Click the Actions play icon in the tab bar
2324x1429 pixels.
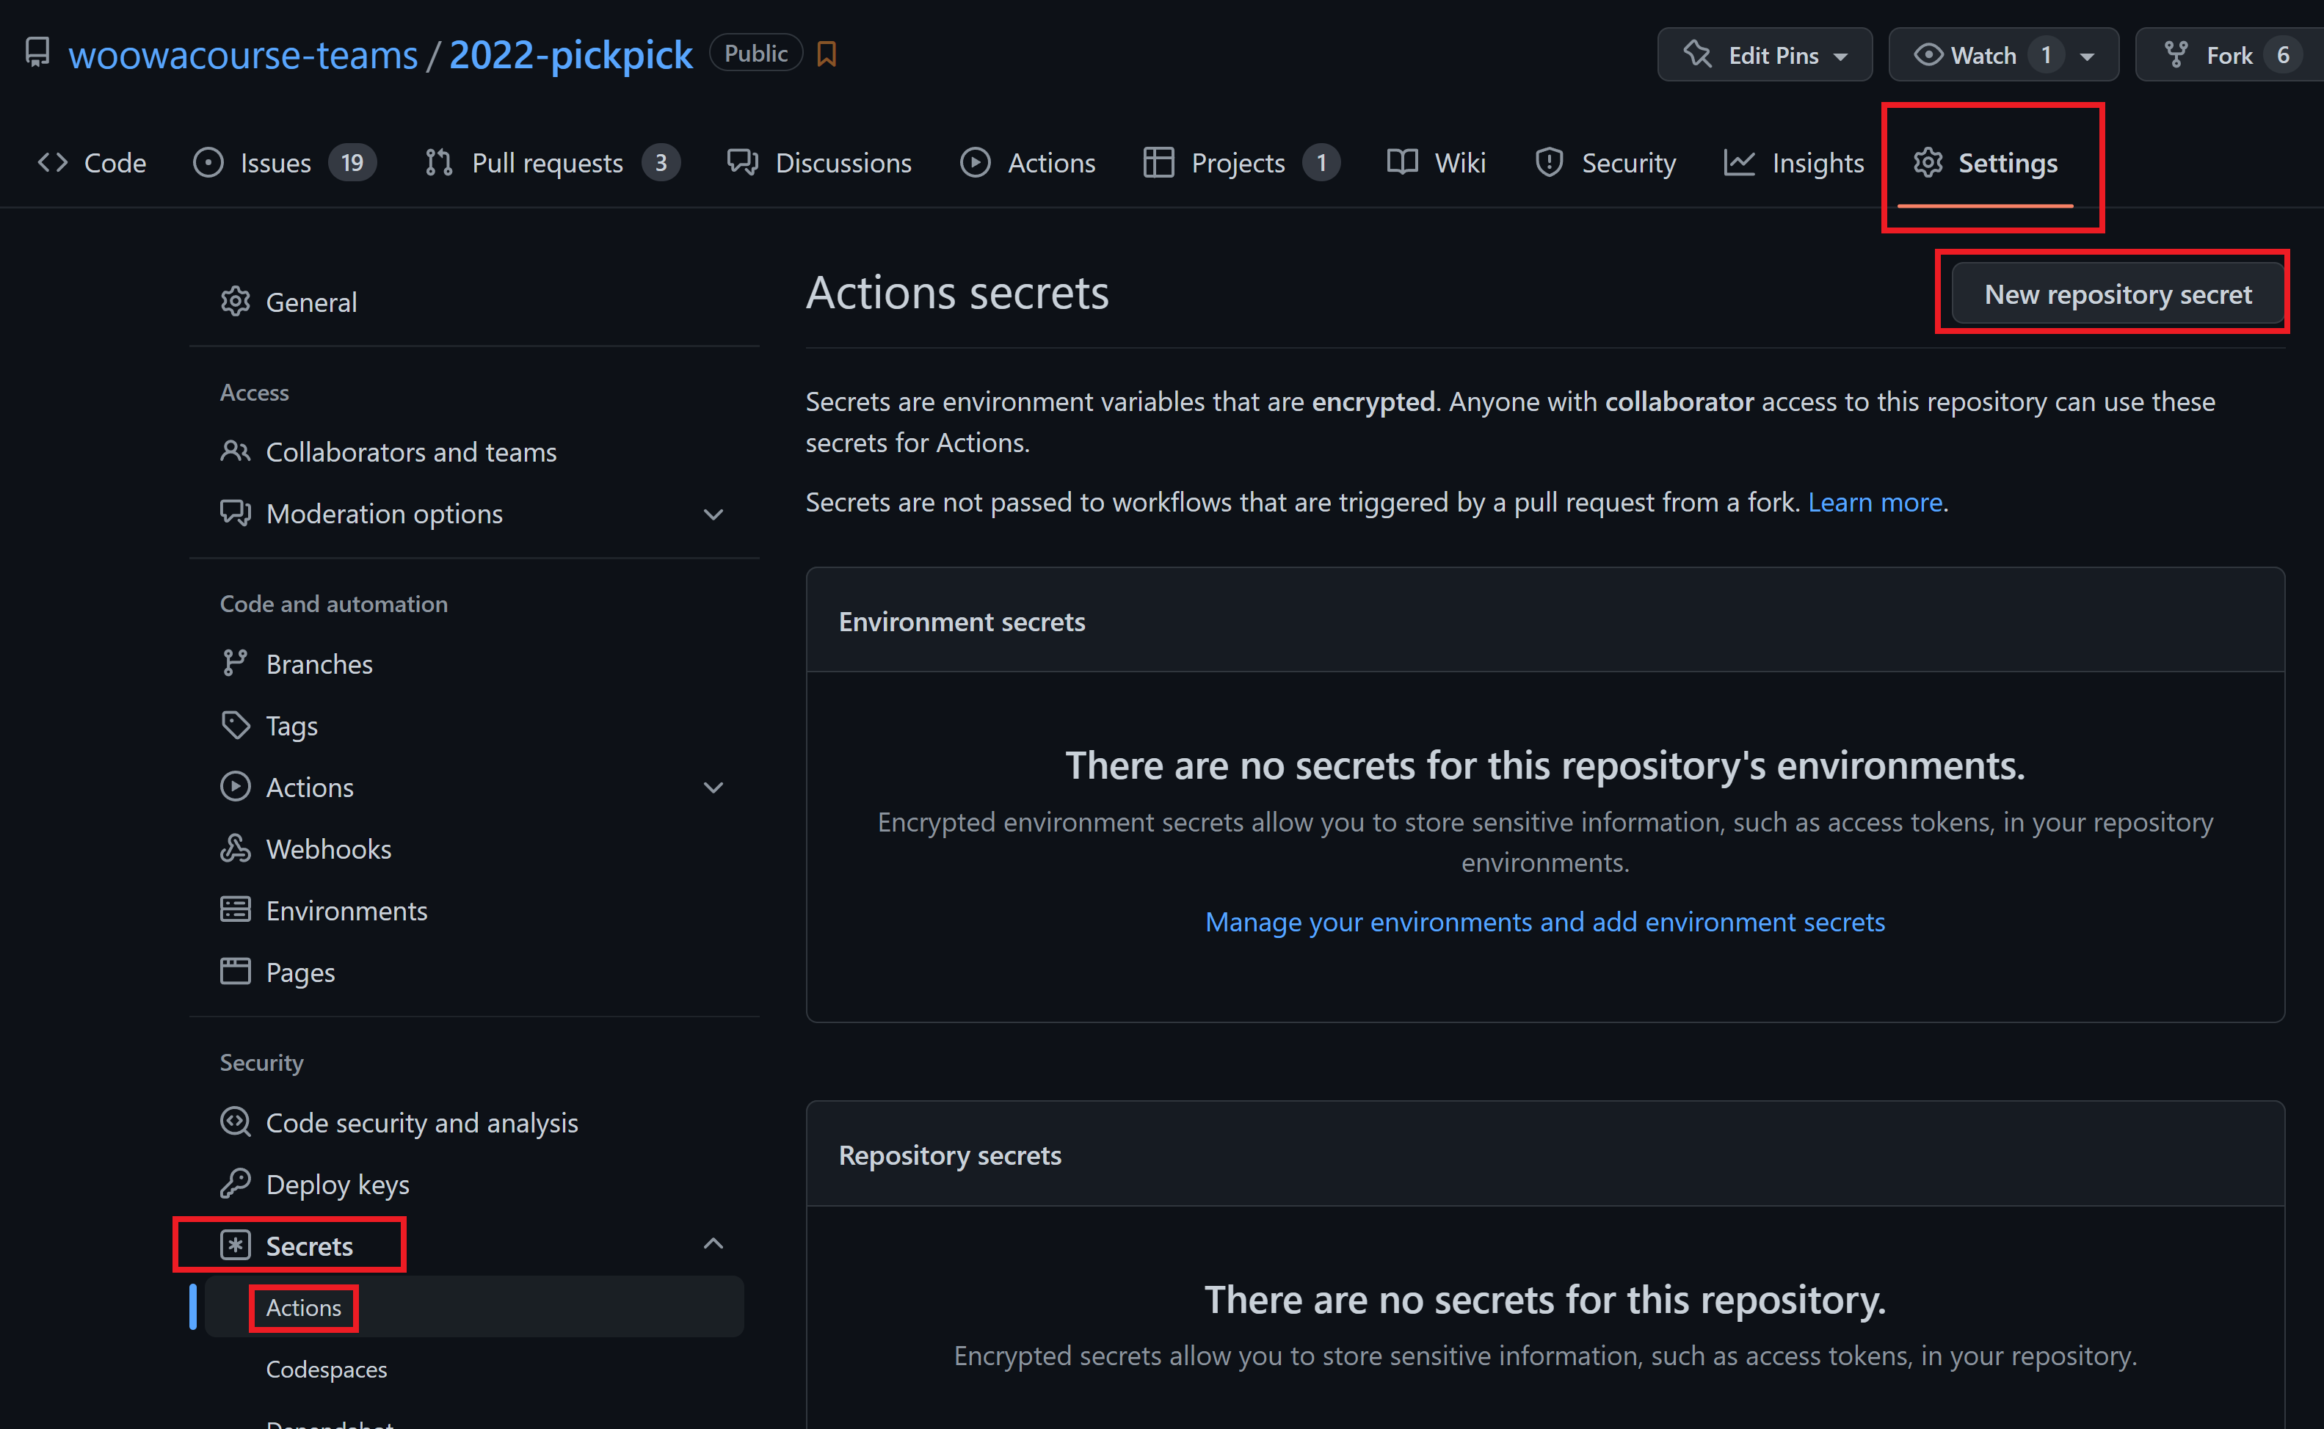click(976, 162)
